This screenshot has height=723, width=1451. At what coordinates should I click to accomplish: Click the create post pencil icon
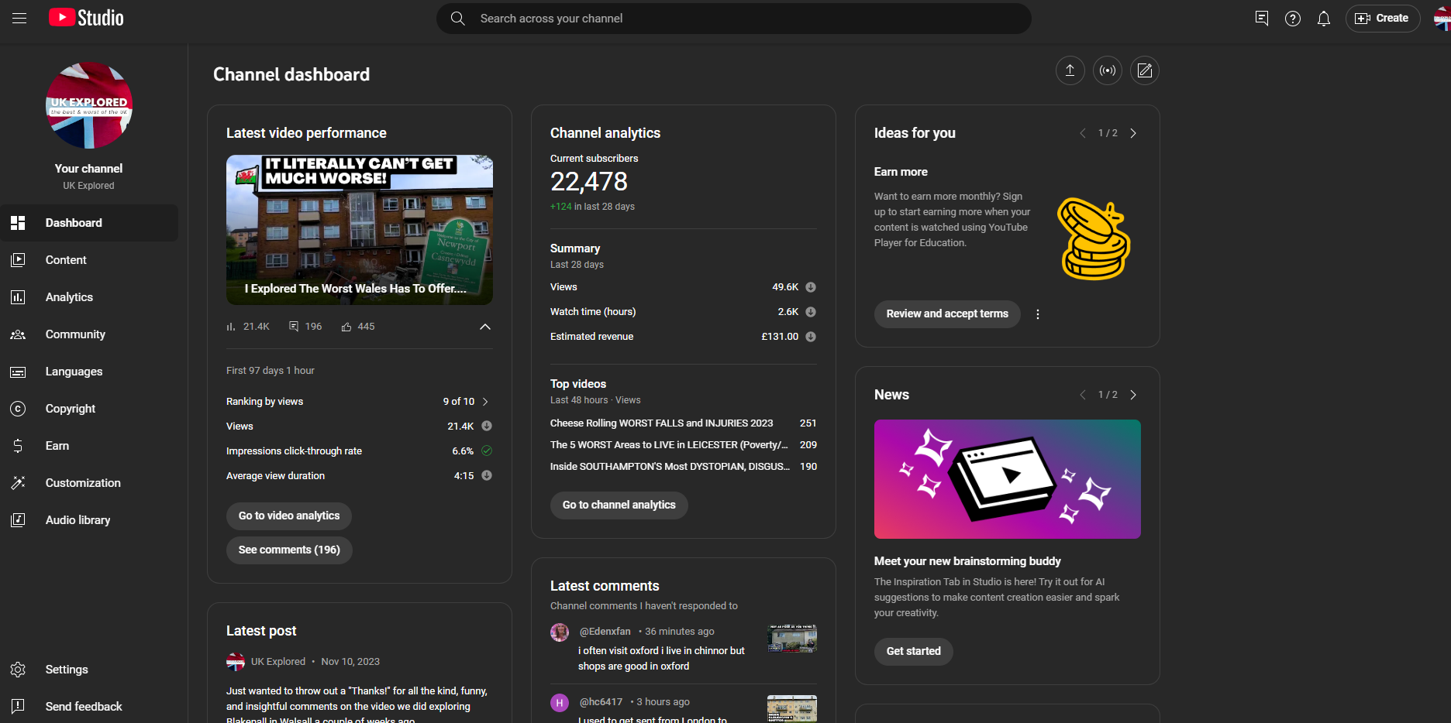[1145, 70]
